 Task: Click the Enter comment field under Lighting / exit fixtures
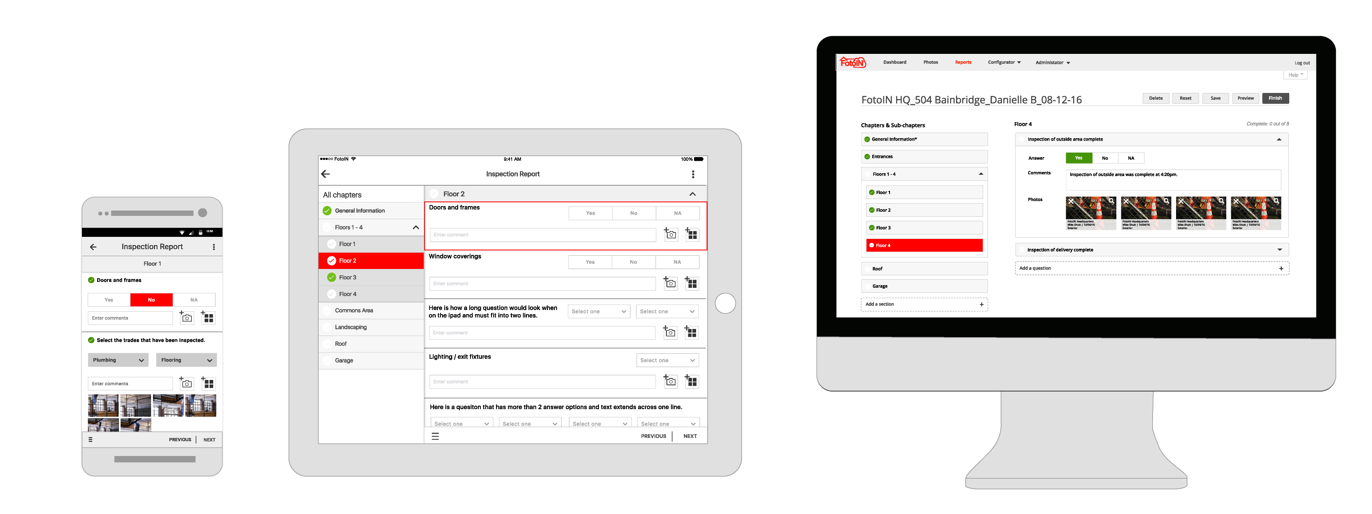(542, 382)
